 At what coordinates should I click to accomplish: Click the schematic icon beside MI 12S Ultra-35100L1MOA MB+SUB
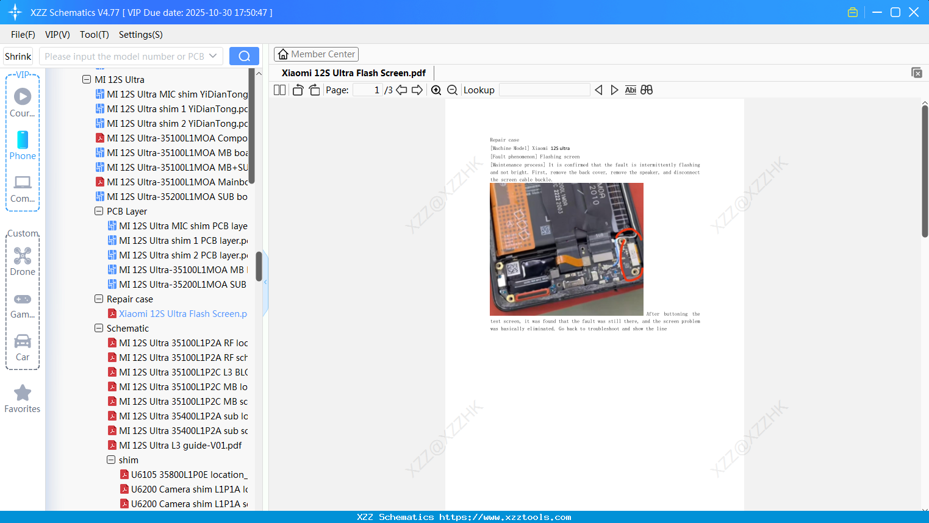tap(100, 167)
